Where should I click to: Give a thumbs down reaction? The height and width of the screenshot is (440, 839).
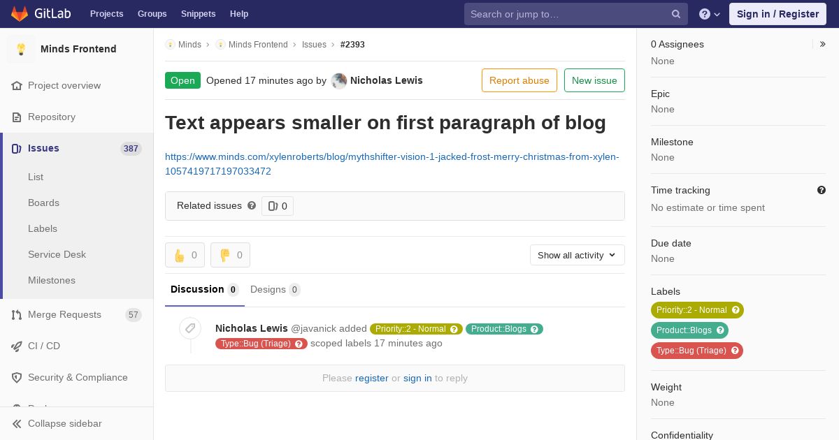pos(230,256)
